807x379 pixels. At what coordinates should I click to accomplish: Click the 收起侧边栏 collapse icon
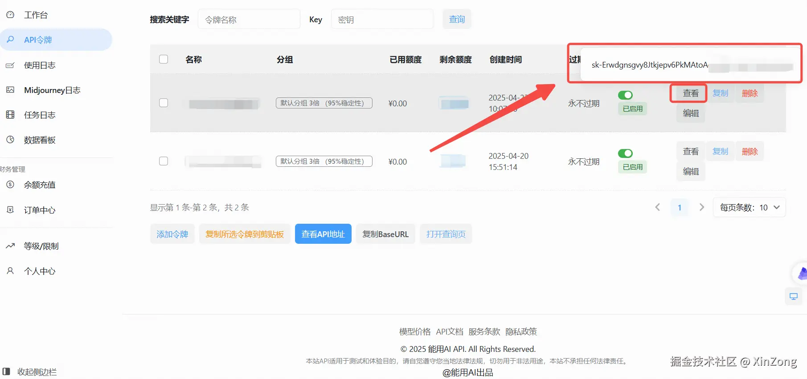6,371
